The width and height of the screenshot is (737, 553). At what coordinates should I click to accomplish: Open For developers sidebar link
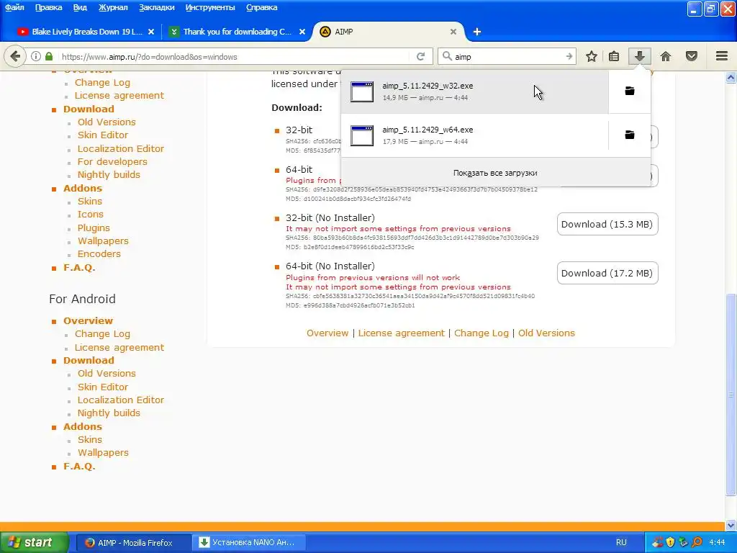112,162
